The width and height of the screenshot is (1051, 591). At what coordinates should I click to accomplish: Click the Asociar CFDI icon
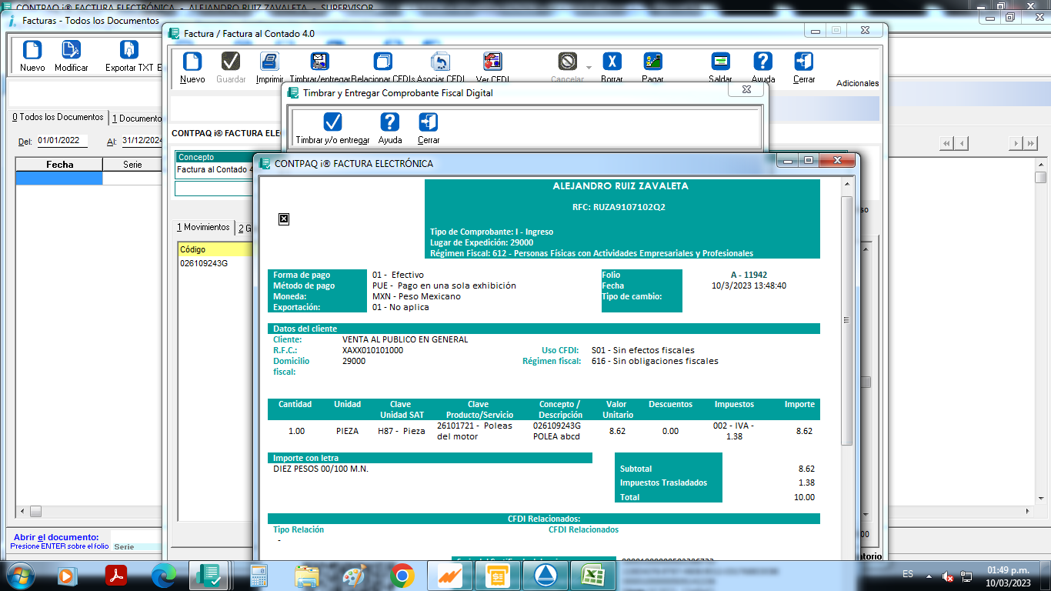click(440, 62)
